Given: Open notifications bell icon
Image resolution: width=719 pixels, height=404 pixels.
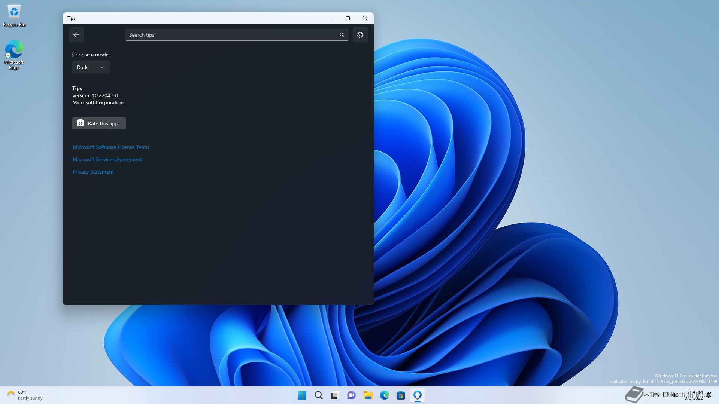Looking at the screenshot, I should pyautogui.click(x=709, y=395).
